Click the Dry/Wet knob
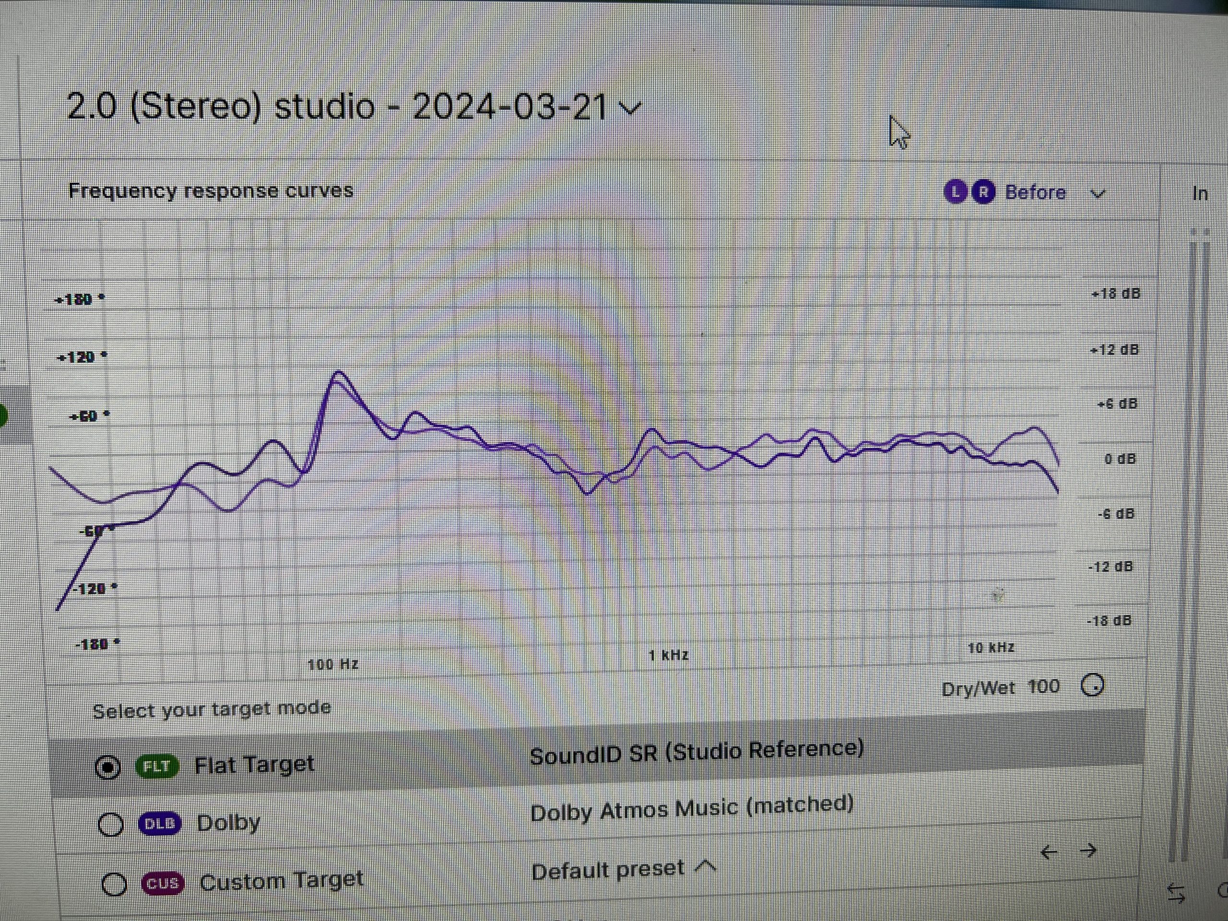The height and width of the screenshot is (921, 1228). tap(1093, 685)
